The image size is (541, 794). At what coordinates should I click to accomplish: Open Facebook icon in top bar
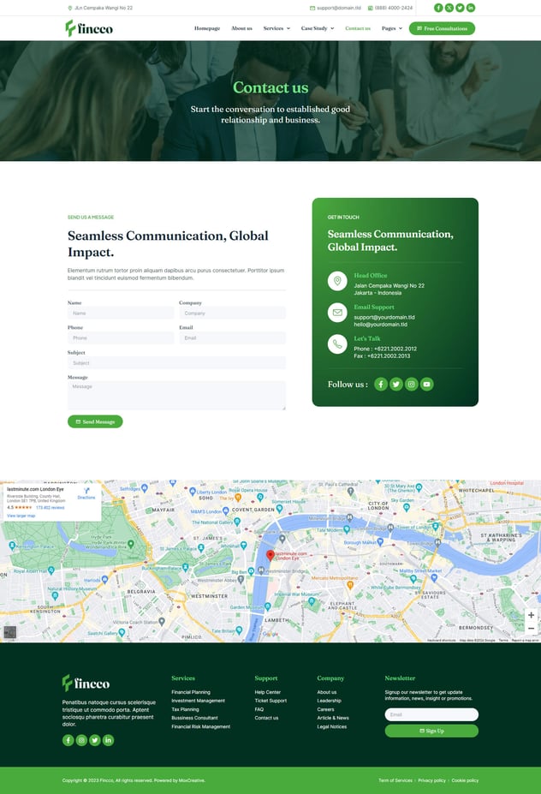pos(438,8)
